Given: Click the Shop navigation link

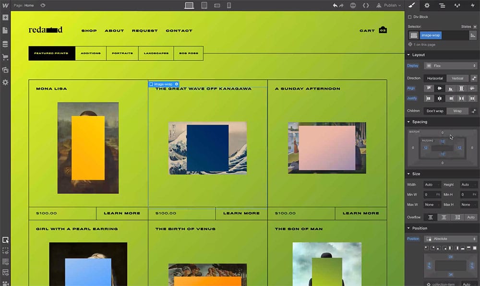Looking at the screenshot, I should (89, 31).
